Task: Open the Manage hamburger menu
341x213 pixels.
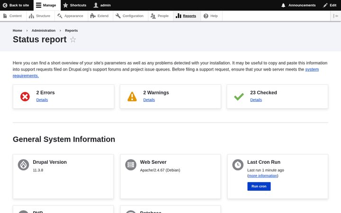Action: tap(46, 5)
